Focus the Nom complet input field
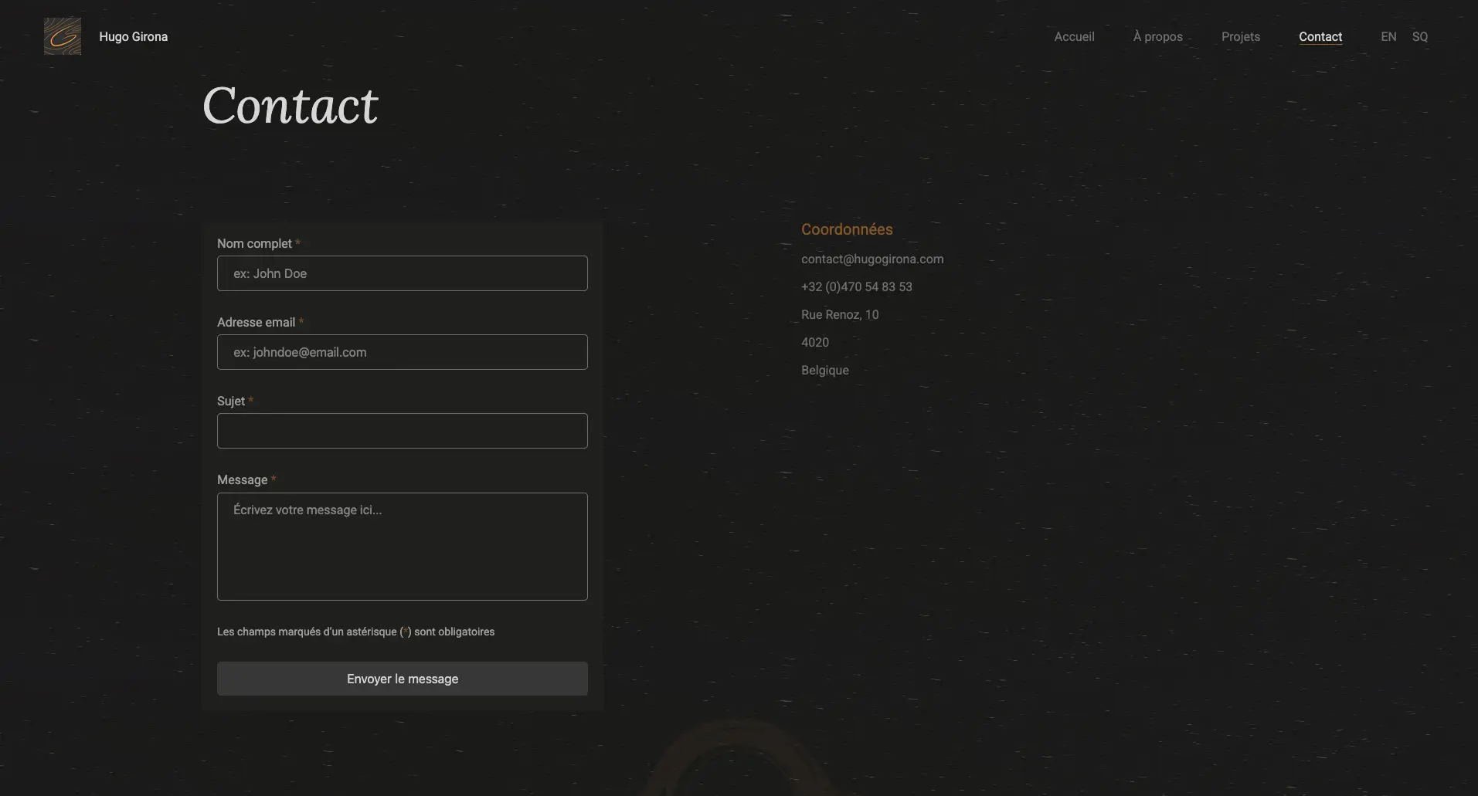The height and width of the screenshot is (796, 1478). (402, 273)
